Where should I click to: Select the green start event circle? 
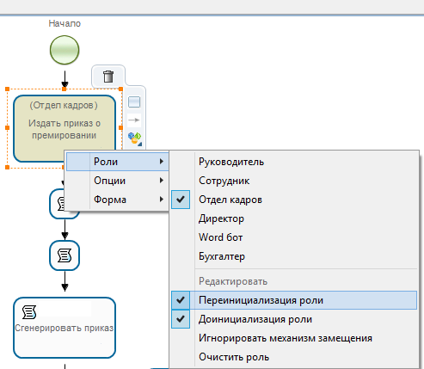[65, 50]
